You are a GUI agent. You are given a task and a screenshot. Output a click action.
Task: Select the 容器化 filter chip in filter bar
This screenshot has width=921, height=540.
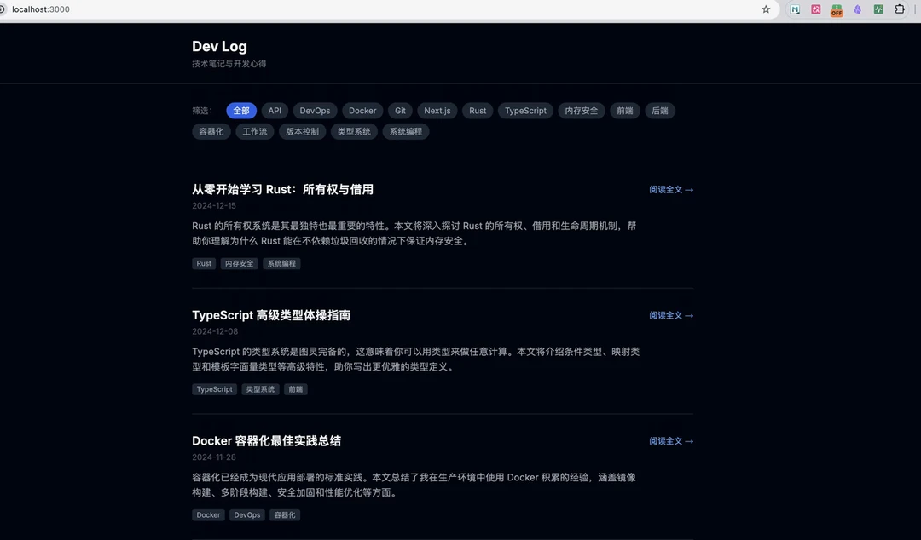211,131
